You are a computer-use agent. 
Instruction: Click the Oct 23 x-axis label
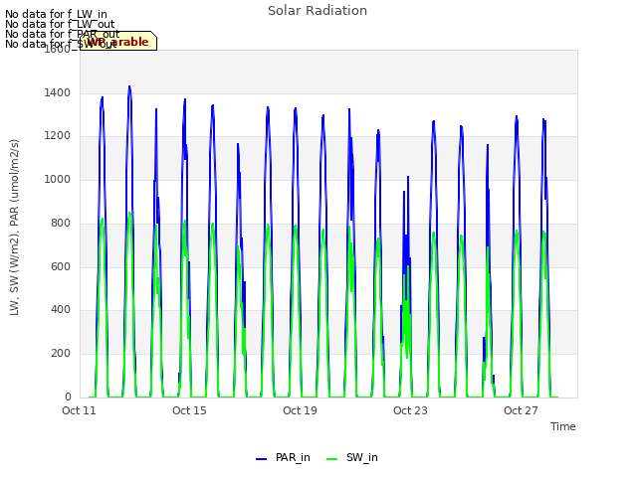point(410,410)
